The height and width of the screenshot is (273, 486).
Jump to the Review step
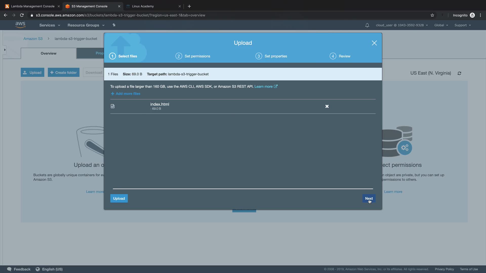(340, 56)
